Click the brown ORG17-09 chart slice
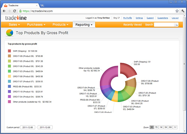The width and height of the screenshot is (187, 134). pos(131,83)
